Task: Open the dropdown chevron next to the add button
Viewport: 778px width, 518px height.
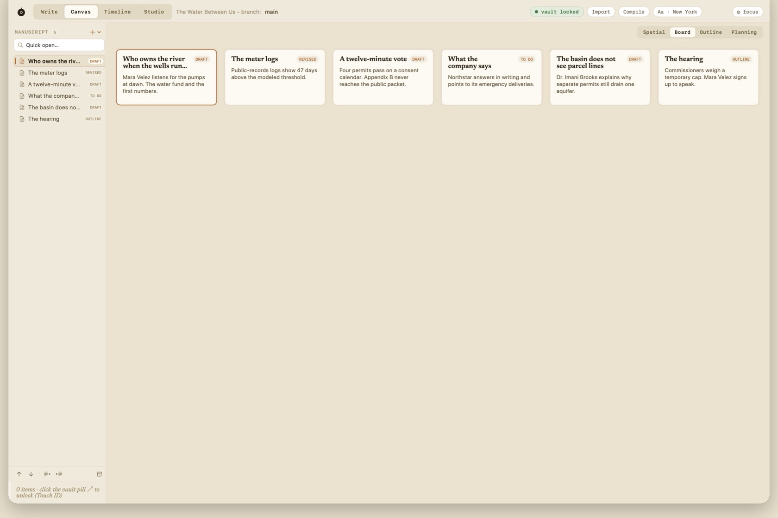Action: coord(99,32)
